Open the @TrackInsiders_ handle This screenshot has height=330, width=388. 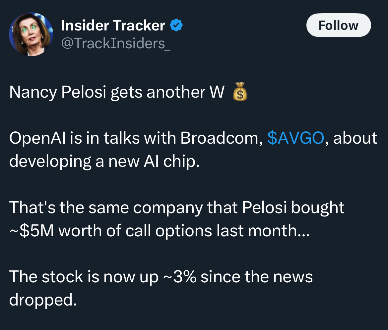click(x=116, y=43)
